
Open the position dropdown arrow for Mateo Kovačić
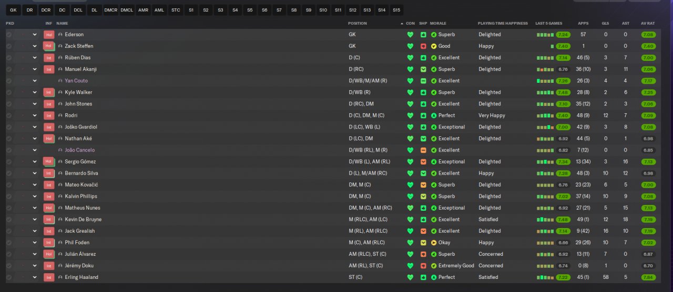(x=35, y=185)
